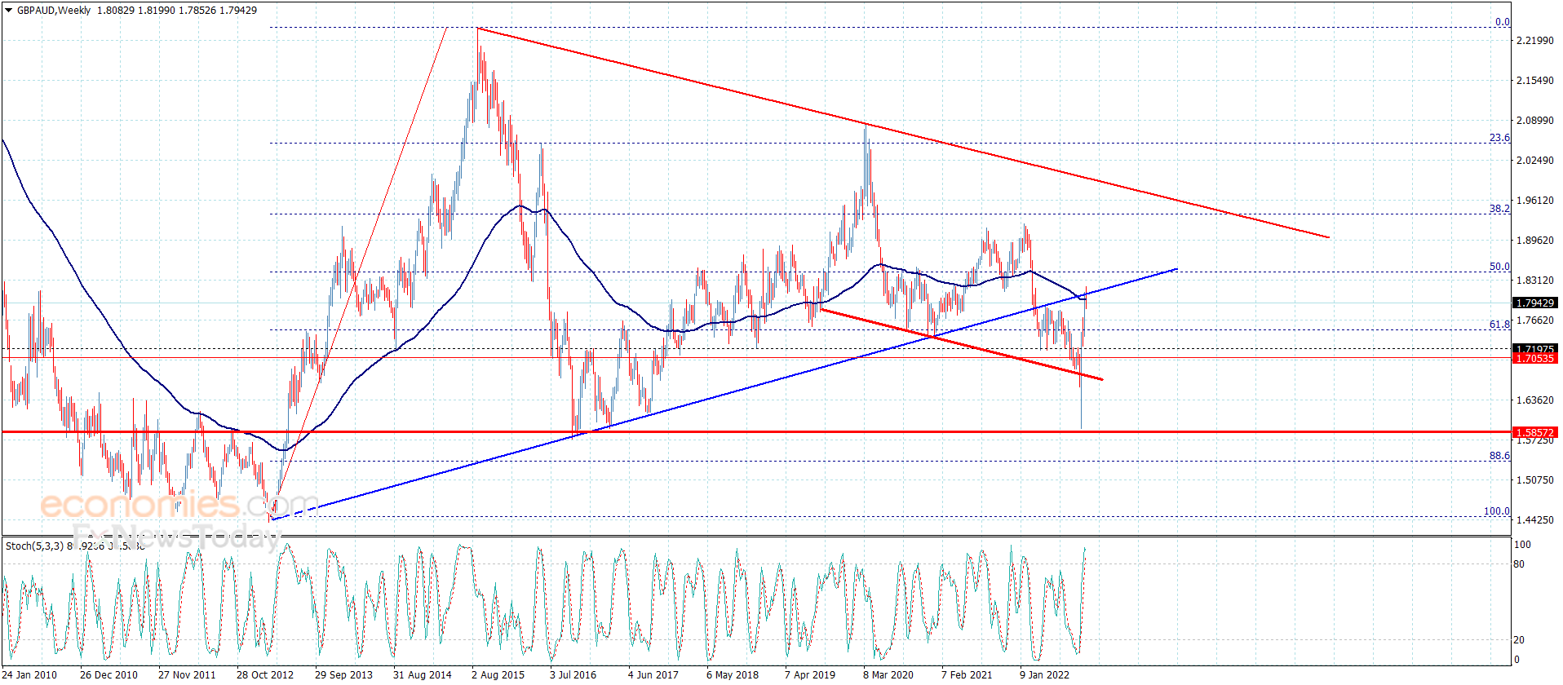1563x685 pixels.
Task: Click the Stoch(5,3,3) indicator label
Action: (x=34, y=546)
